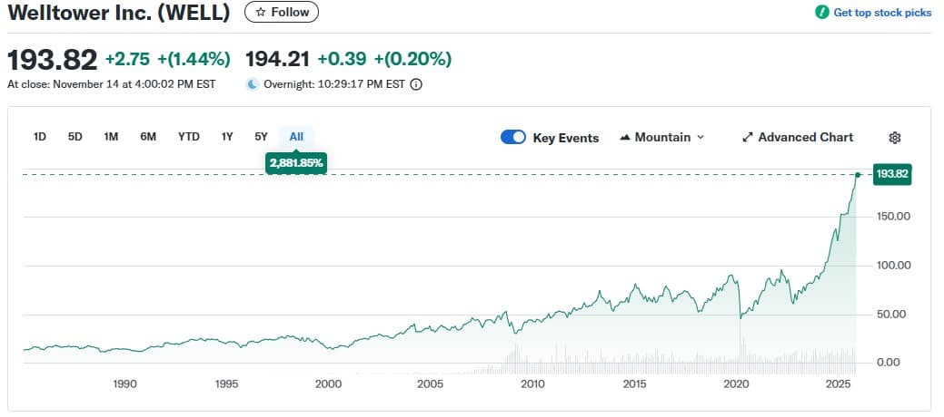Select the 6M time range
Screen dimensions: 944x417
pyautogui.click(x=148, y=137)
